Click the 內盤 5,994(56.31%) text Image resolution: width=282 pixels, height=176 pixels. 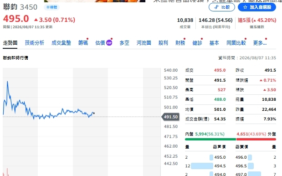tap(205, 134)
